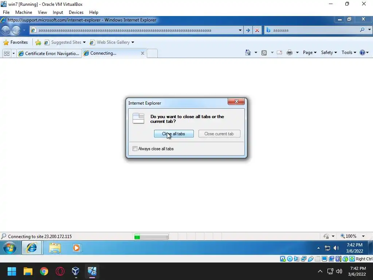Open the Favorites star button
Image resolution: width=373 pixels, height=280 pixels.
(x=15, y=42)
